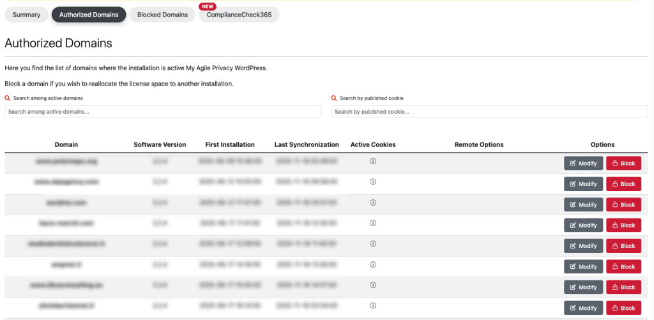Screen dimensions: 654x320
Task: Select the Authorized Domains tab
Action: (x=89, y=15)
